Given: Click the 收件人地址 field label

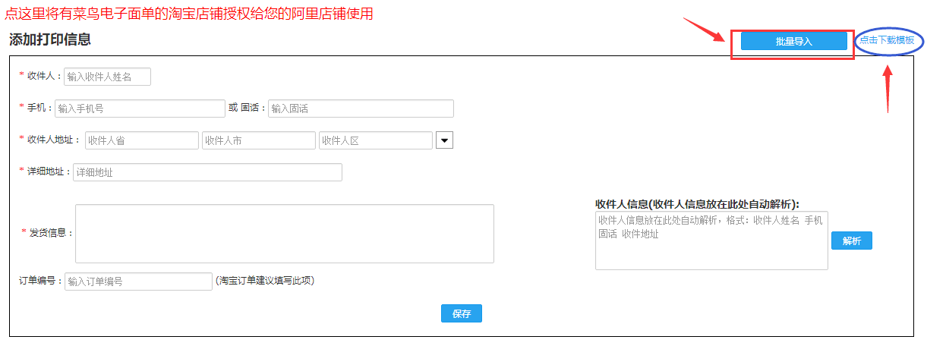Looking at the screenshot, I should [x=53, y=140].
